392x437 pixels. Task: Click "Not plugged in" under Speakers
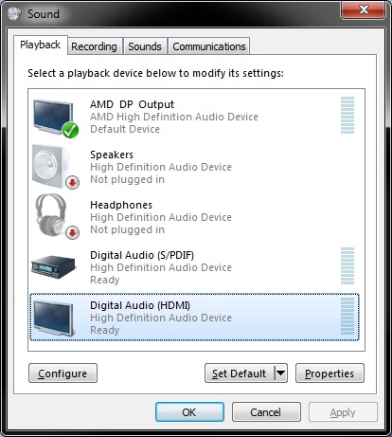(x=127, y=179)
